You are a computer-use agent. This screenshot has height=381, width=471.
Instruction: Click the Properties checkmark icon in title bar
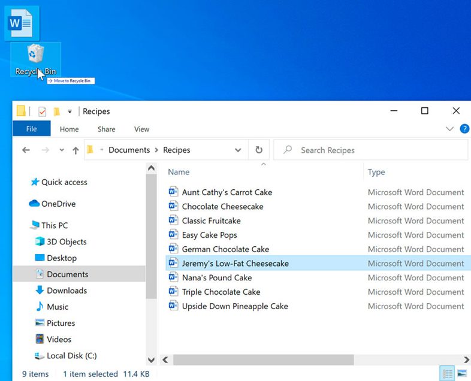[x=42, y=111]
